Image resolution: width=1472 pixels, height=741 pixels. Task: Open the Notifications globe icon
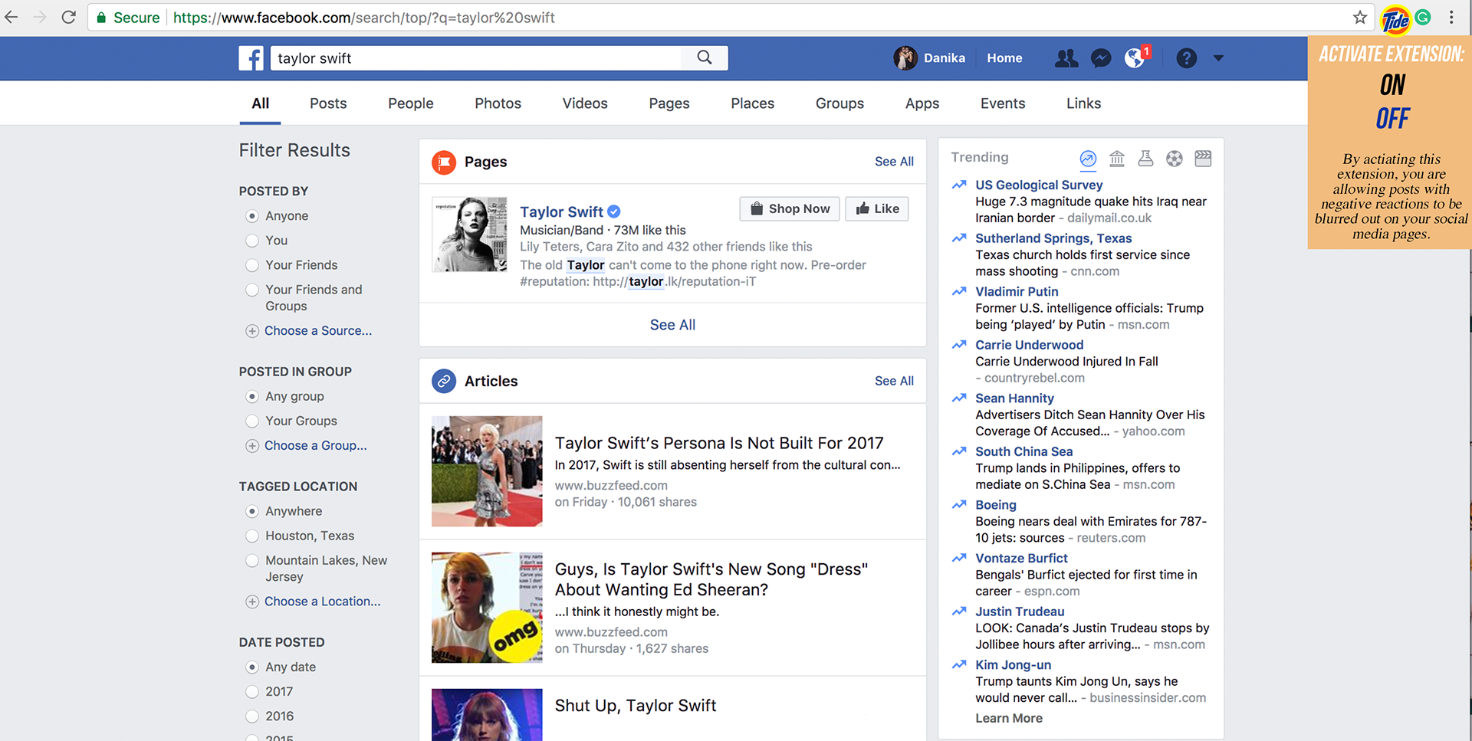1135,58
